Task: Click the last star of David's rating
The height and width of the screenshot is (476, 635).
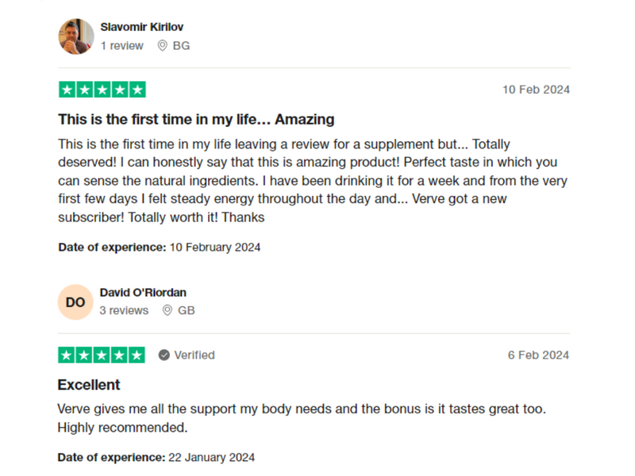Action: click(137, 355)
